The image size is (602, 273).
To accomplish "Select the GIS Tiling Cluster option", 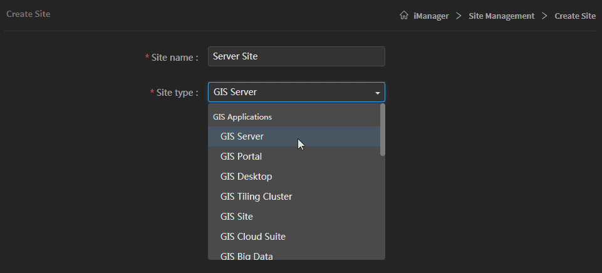I will pyautogui.click(x=256, y=197).
